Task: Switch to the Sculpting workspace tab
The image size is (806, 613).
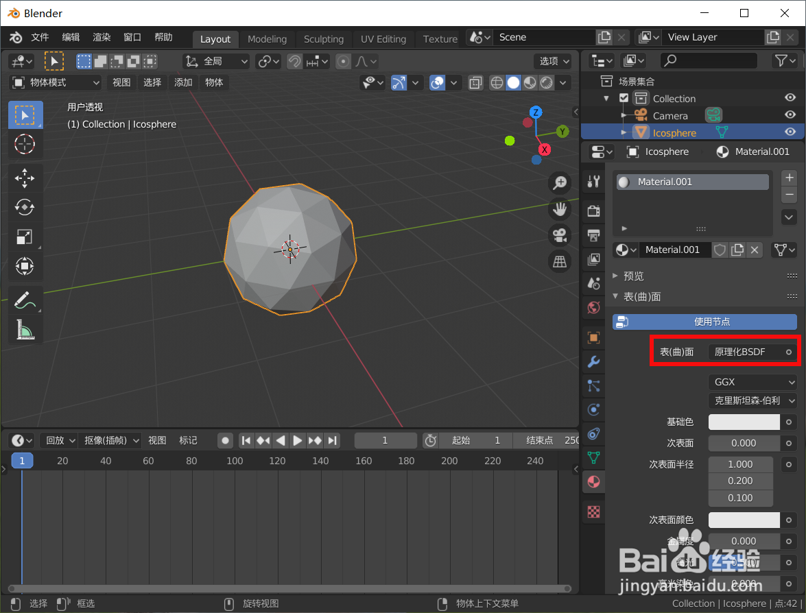Action: point(323,39)
